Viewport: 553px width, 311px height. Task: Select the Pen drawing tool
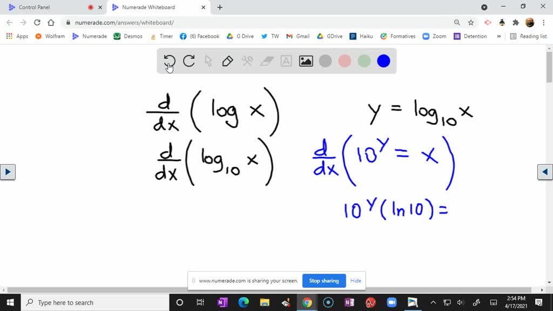point(227,61)
